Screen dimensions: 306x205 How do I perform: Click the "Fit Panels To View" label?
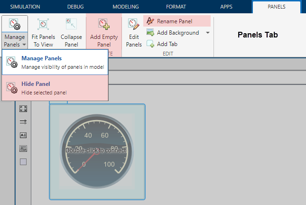[43, 41]
